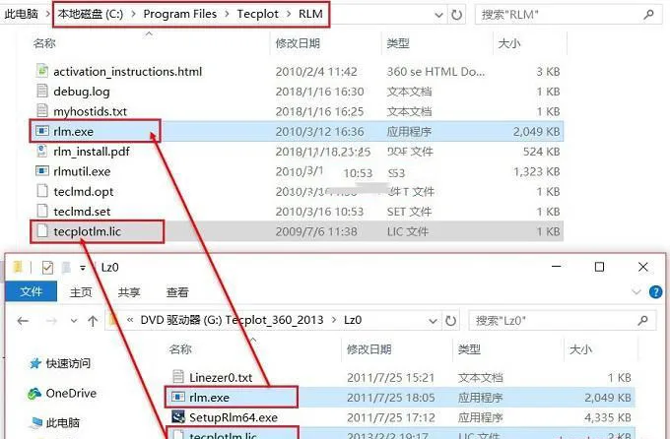
Task: Select the rlm_install.pdf file icon
Action: click(41, 151)
